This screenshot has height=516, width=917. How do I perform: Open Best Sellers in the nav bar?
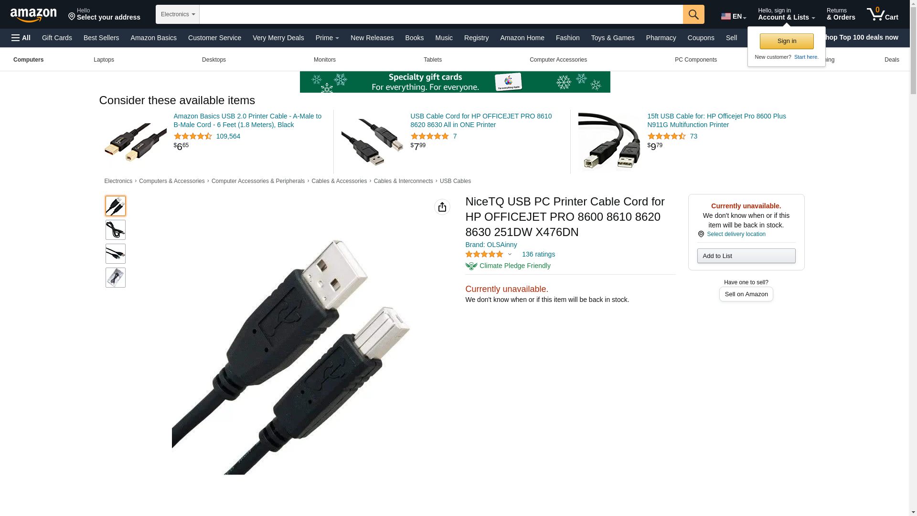click(101, 38)
